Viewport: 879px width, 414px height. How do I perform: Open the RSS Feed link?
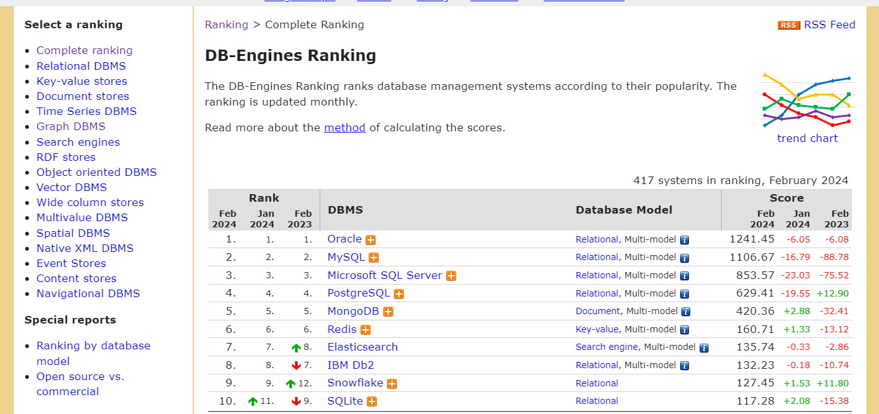pos(829,25)
